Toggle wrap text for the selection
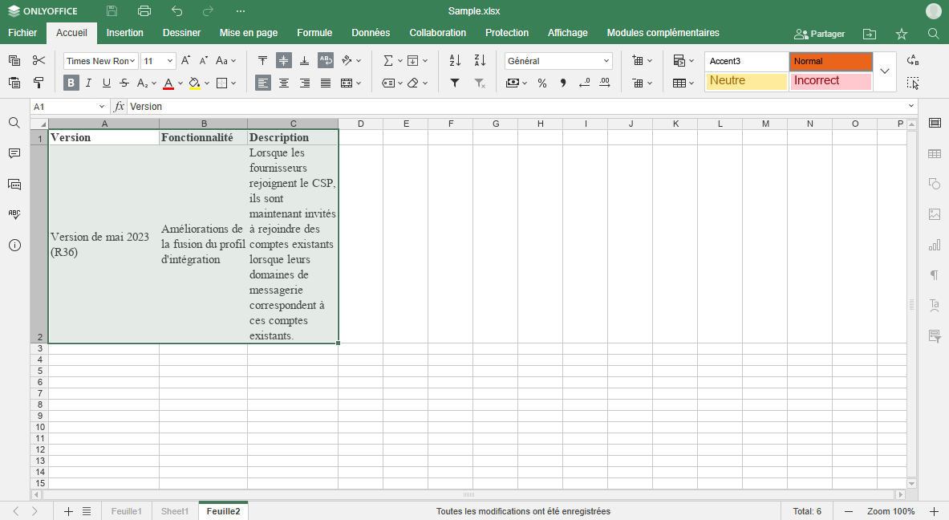The image size is (949, 520). (x=325, y=59)
